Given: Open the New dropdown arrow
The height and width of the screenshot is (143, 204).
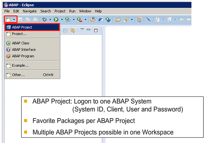Looking at the screenshot, I should (14, 20).
